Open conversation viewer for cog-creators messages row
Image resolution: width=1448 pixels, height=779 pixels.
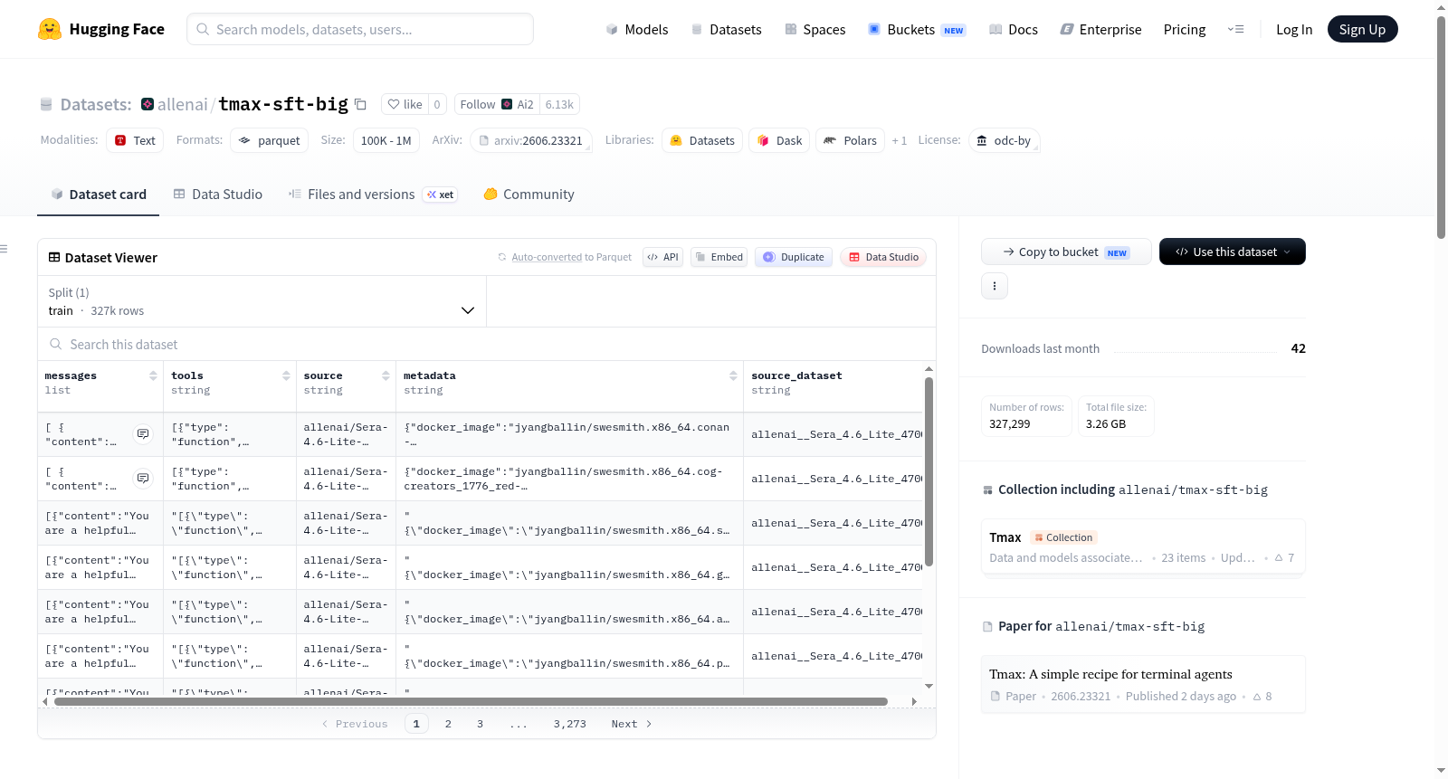143,479
